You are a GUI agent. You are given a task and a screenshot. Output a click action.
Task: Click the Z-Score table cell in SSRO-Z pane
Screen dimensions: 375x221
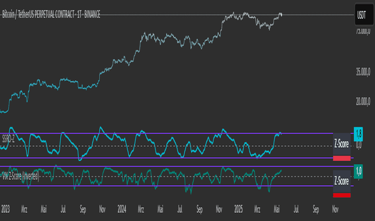click(342, 144)
